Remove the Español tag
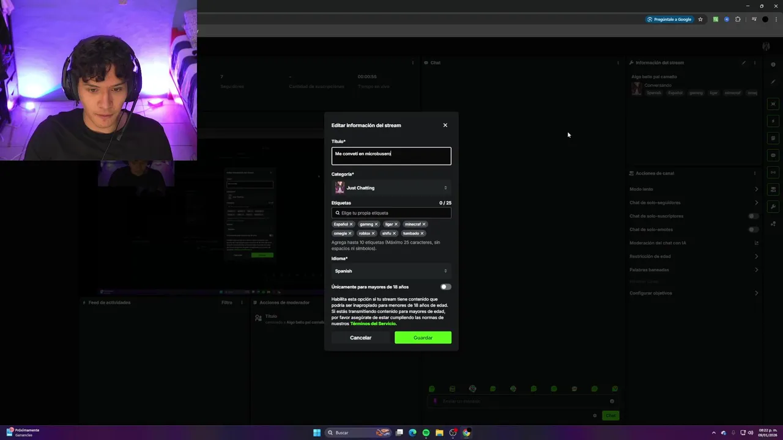The width and height of the screenshot is (783, 440). [351, 224]
